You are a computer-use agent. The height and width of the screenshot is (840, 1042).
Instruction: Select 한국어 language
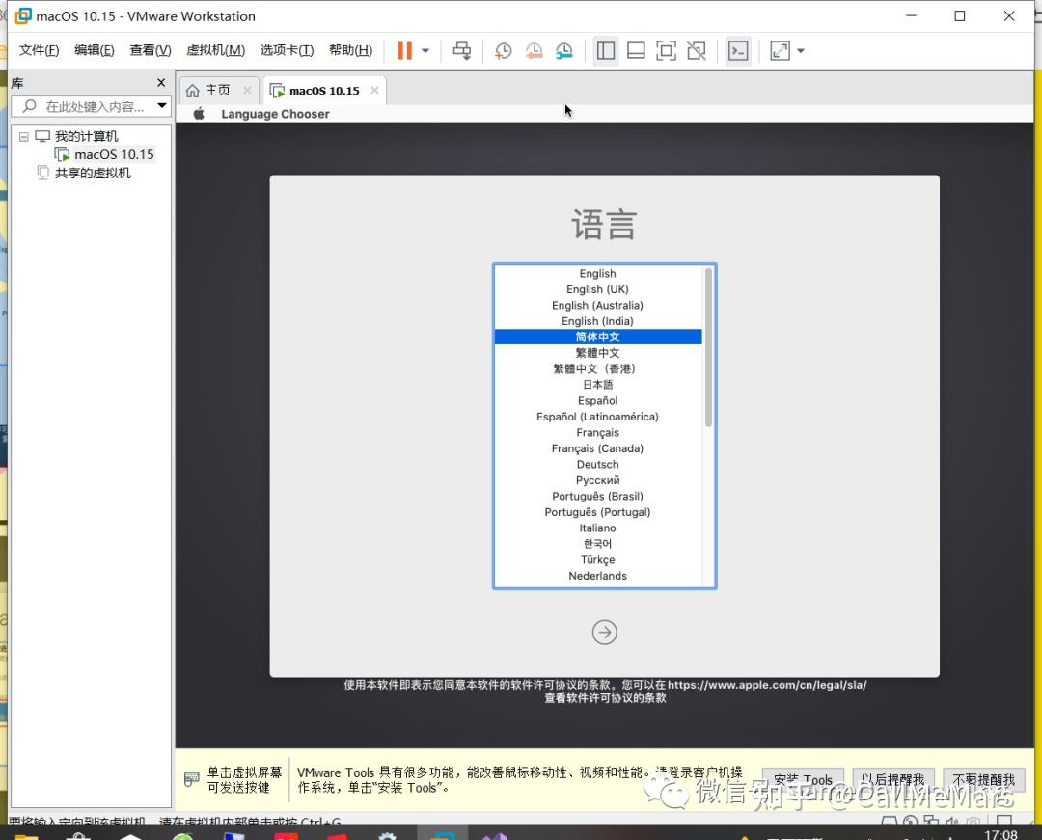point(597,544)
